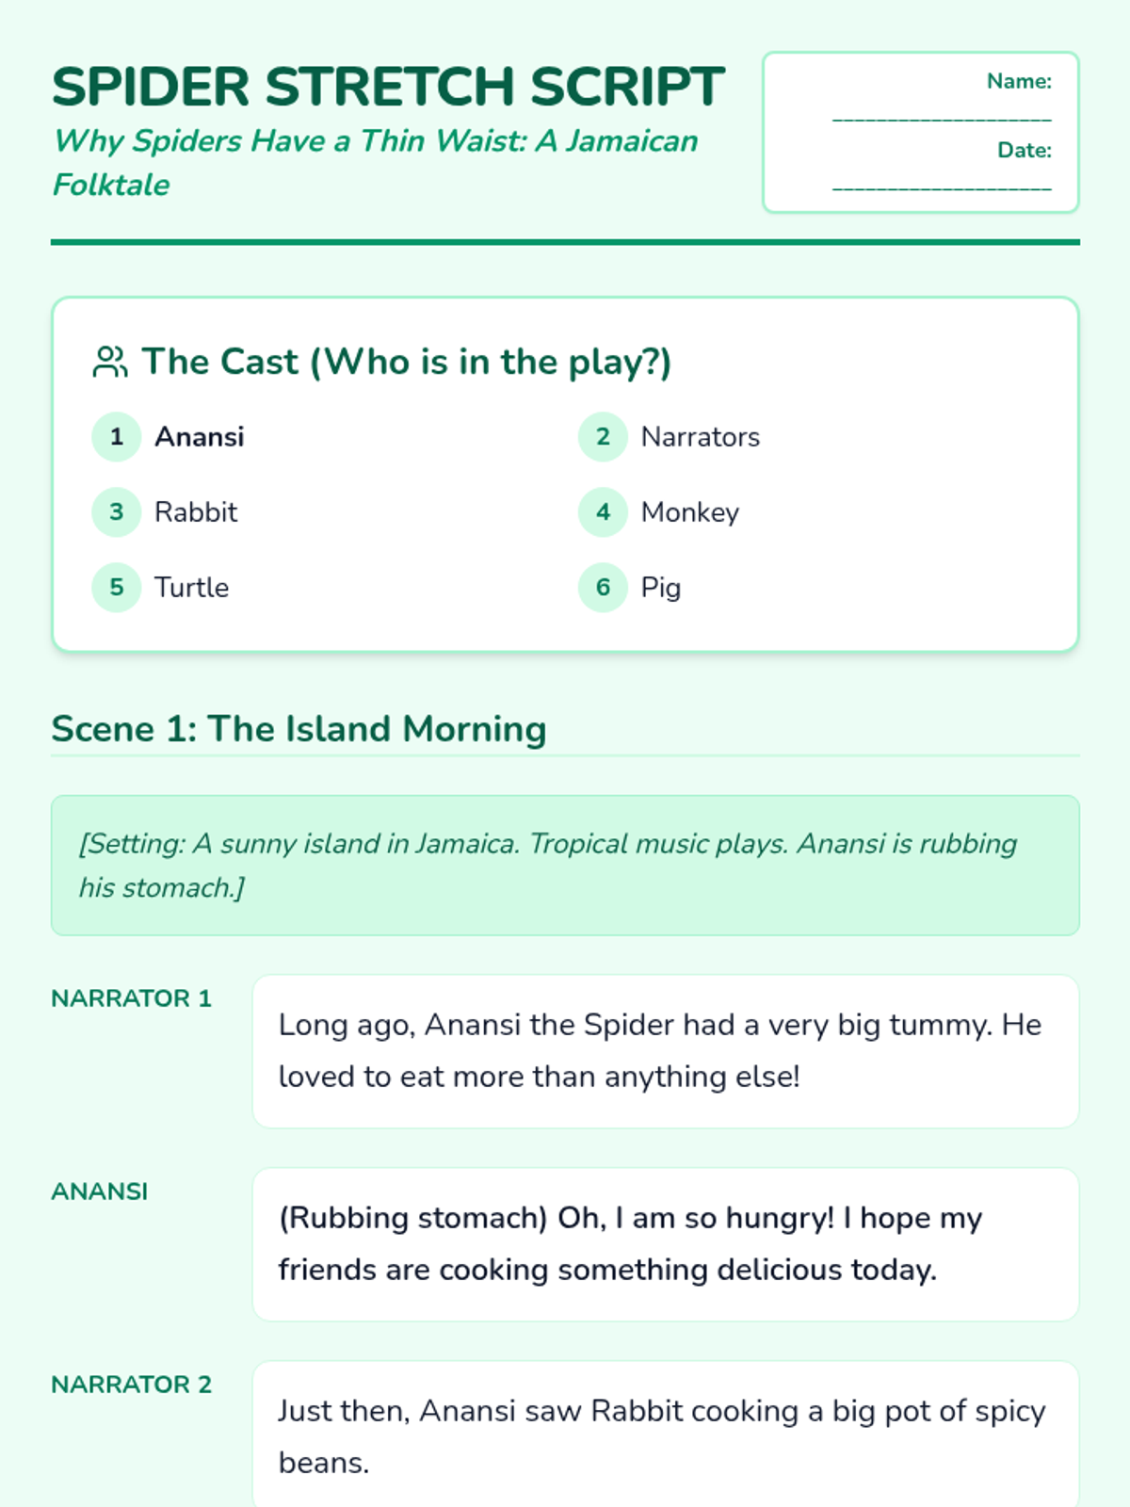Image resolution: width=1130 pixels, height=1507 pixels.
Task: Click Narrator 2's spicy beans dialogue box
Action: point(665,1436)
